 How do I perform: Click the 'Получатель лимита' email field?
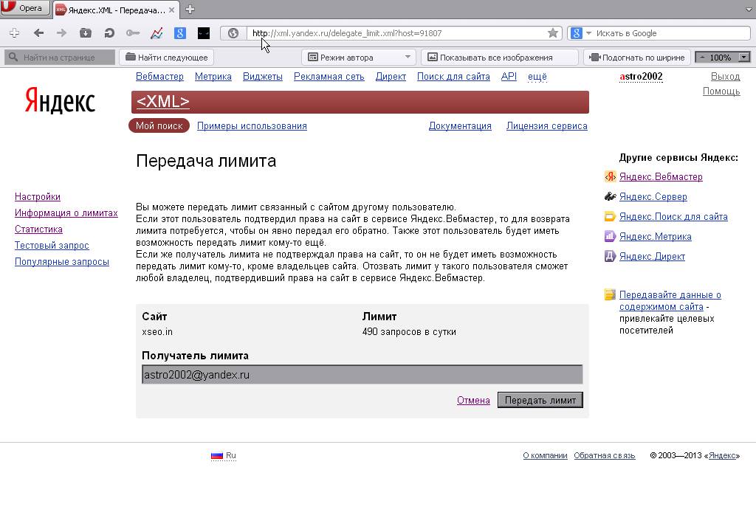[x=362, y=374]
